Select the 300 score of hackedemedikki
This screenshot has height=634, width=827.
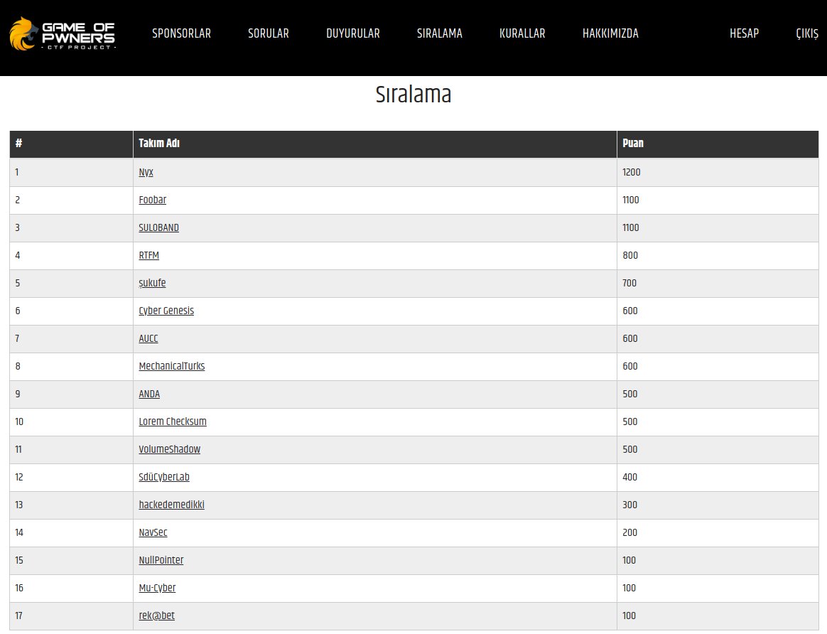click(x=718, y=505)
